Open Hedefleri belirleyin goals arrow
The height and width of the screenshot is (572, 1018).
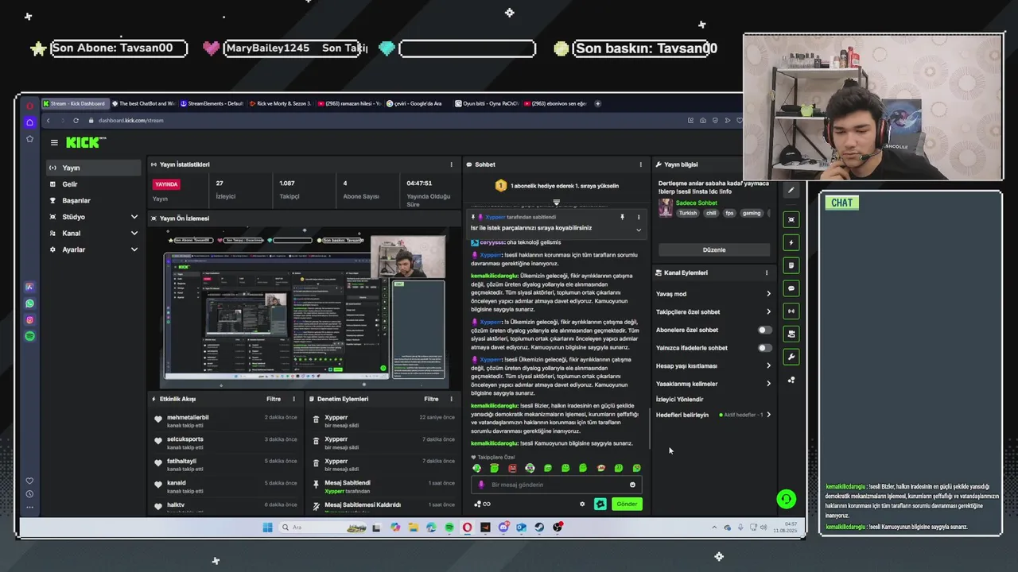pos(768,415)
